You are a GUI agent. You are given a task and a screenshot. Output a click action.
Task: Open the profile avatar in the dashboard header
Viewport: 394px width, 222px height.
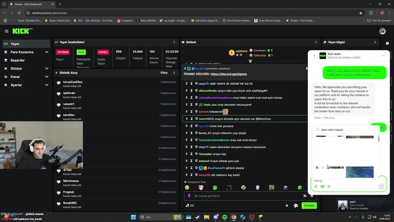click(382, 31)
